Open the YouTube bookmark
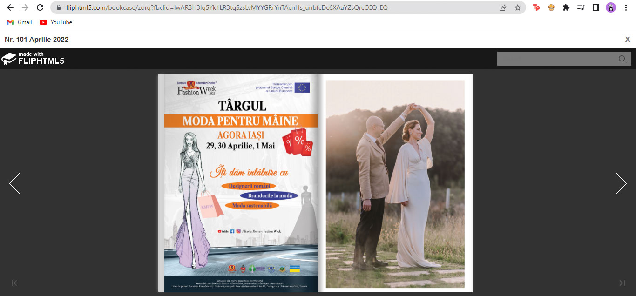Image resolution: width=636 pixels, height=296 pixels. pos(56,22)
